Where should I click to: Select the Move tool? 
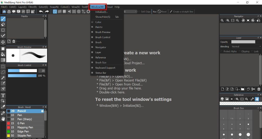click(3, 42)
